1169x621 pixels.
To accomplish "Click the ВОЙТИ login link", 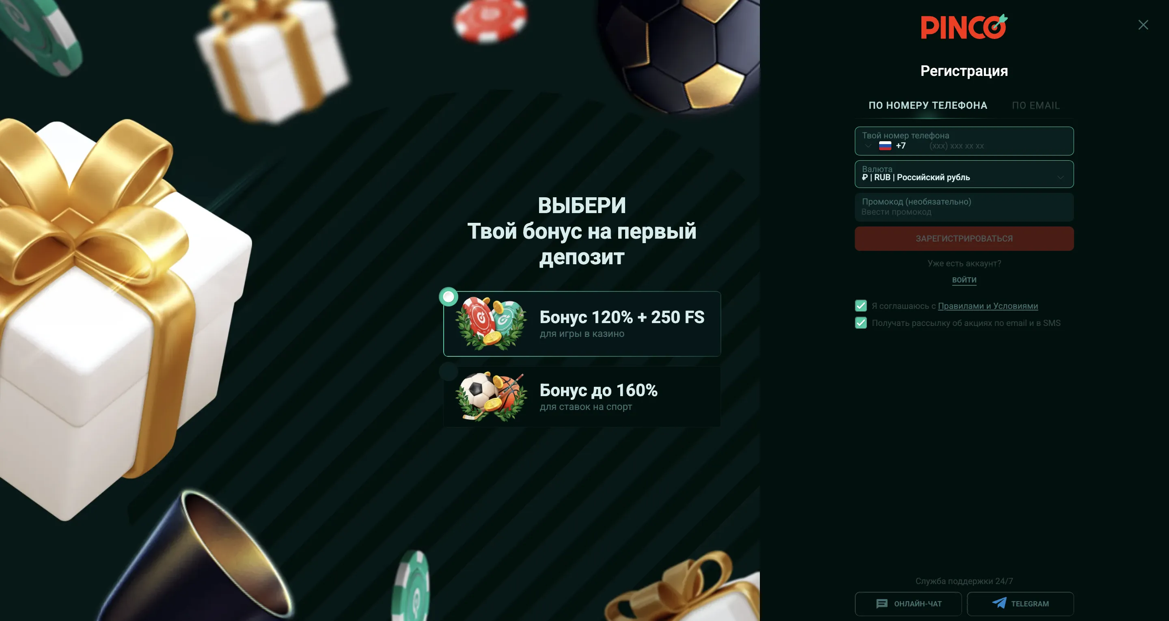I will [x=964, y=280].
